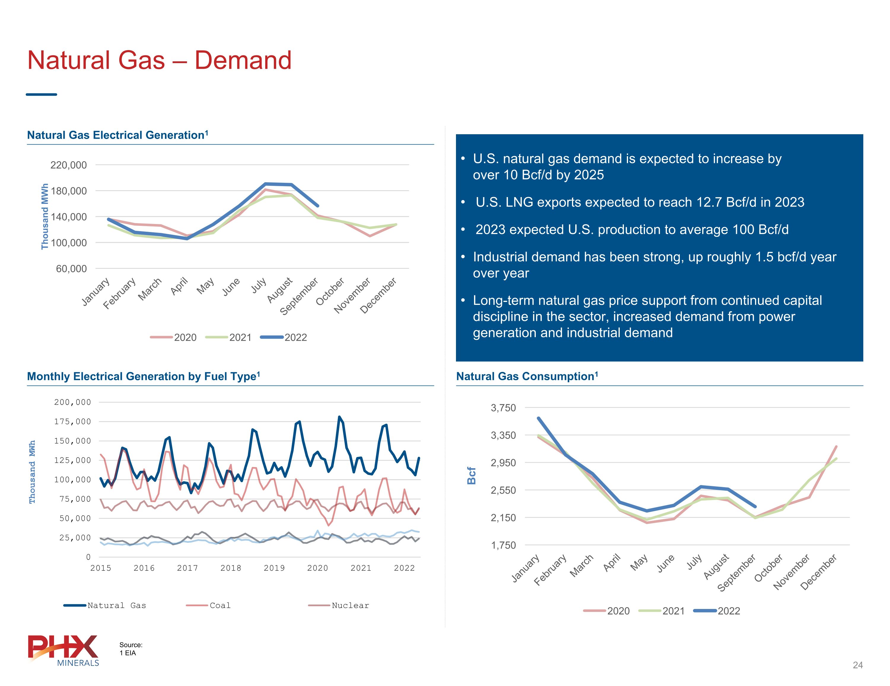Click the '180,000' axis label in generation chart

[69, 191]
